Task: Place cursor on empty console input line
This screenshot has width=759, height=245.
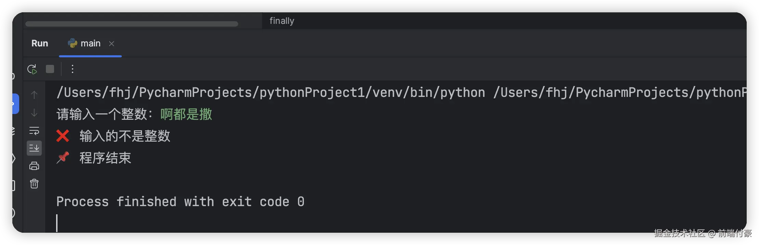Action: [137, 223]
